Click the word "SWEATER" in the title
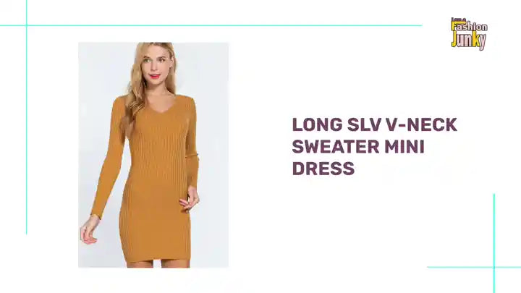 pos(336,146)
